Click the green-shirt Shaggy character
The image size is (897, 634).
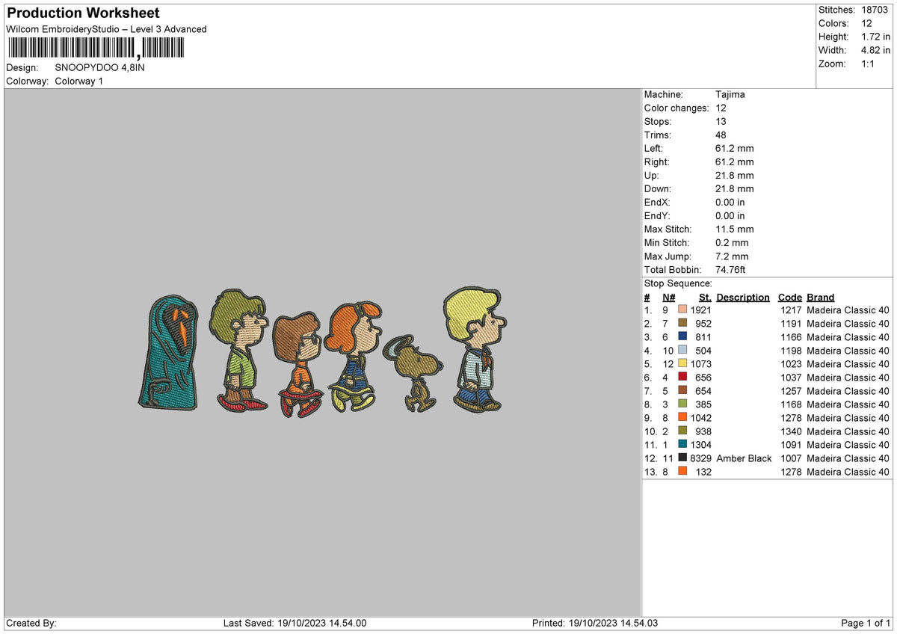pos(238,349)
